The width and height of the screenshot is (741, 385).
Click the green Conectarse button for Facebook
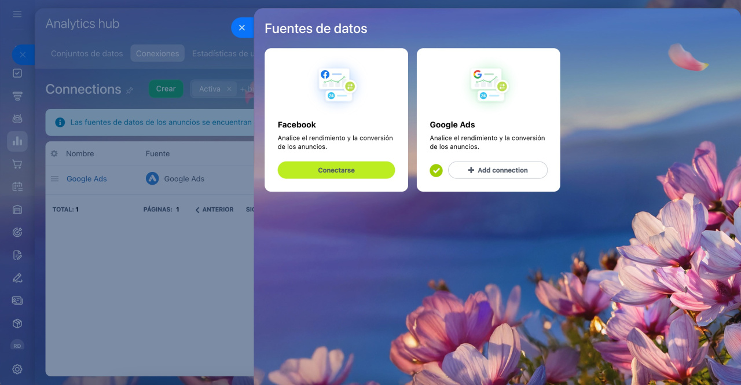point(336,170)
